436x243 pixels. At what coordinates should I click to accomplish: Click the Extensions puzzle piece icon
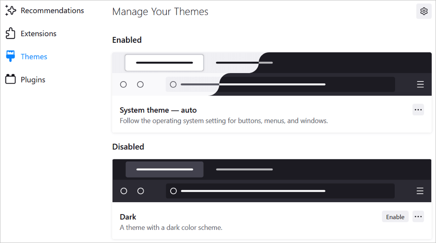10,34
